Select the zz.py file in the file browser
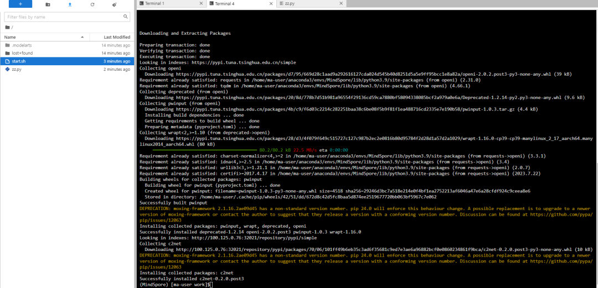This screenshot has width=598, height=288. (x=67, y=69)
